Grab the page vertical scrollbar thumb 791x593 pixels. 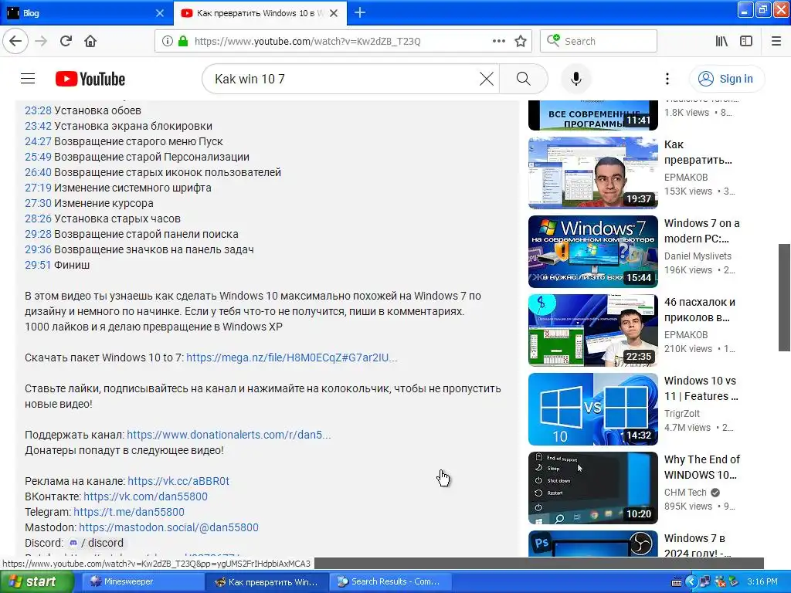(x=784, y=297)
